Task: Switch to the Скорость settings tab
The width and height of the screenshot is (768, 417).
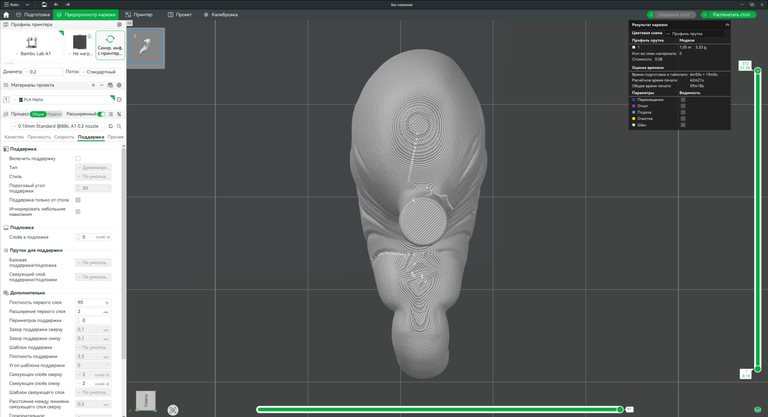Action: coord(64,137)
